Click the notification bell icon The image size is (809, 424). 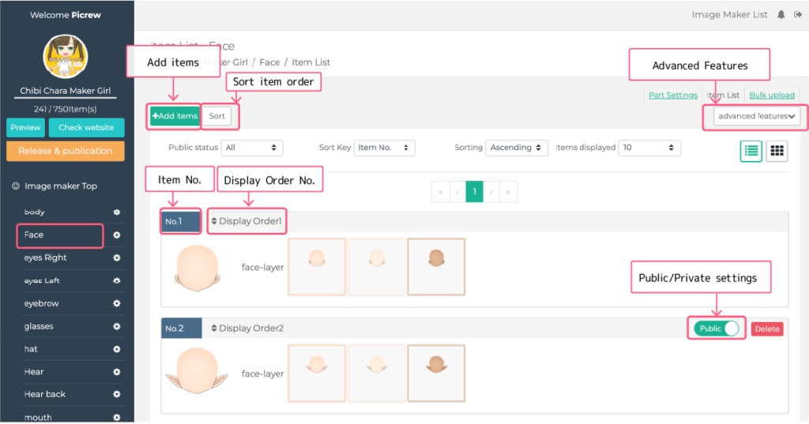pyautogui.click(x=781, y=14)
